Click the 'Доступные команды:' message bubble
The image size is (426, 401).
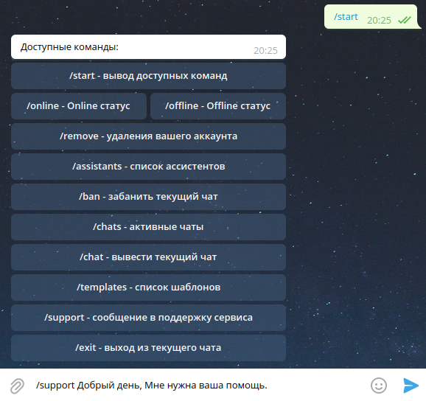pyautogui.click(x=148, y=46)
